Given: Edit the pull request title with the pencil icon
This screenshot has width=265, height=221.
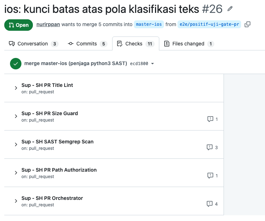Looking at the screenshot, I should [230, 9].
